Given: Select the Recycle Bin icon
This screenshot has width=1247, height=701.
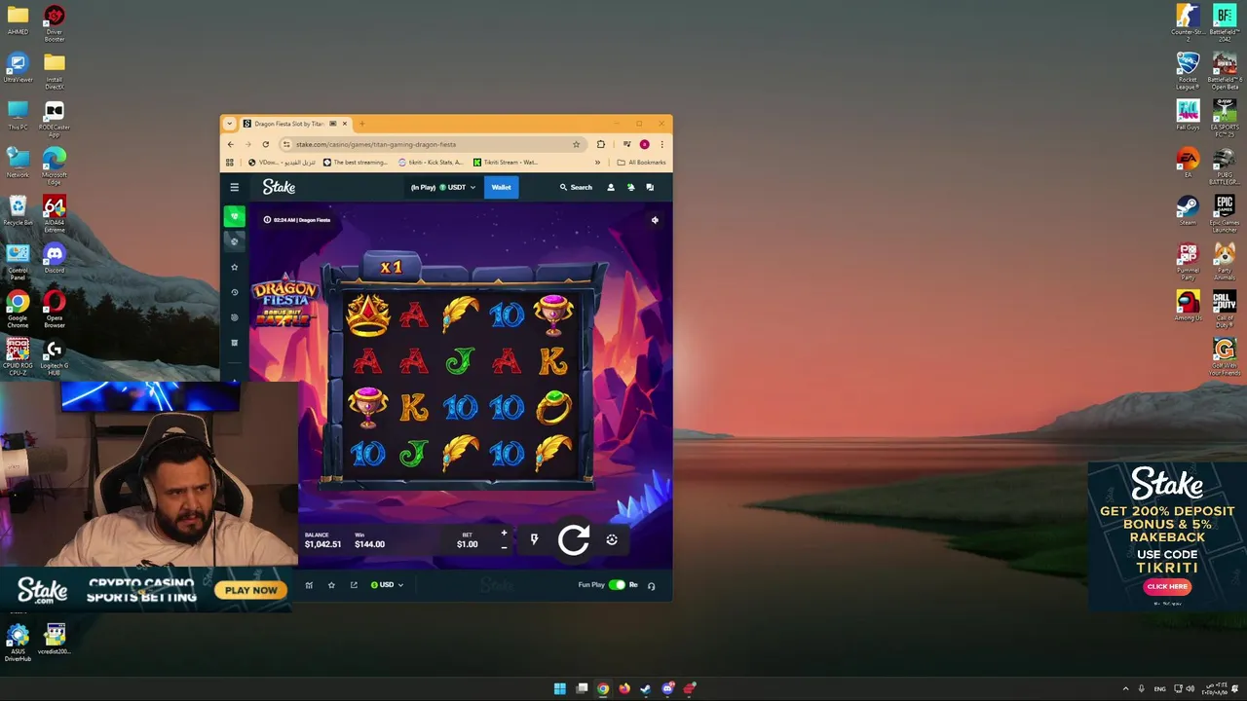Looking at the screenshot, I should [x=18, y=211].
